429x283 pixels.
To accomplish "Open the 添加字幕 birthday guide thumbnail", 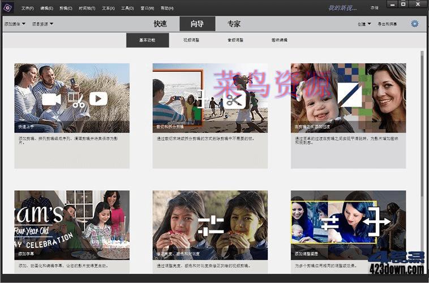I will (x=72, y=225).
